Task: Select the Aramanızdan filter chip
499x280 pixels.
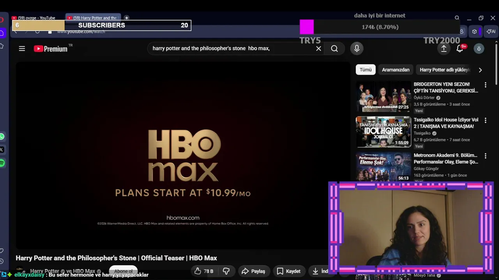Action: (396, 70)
